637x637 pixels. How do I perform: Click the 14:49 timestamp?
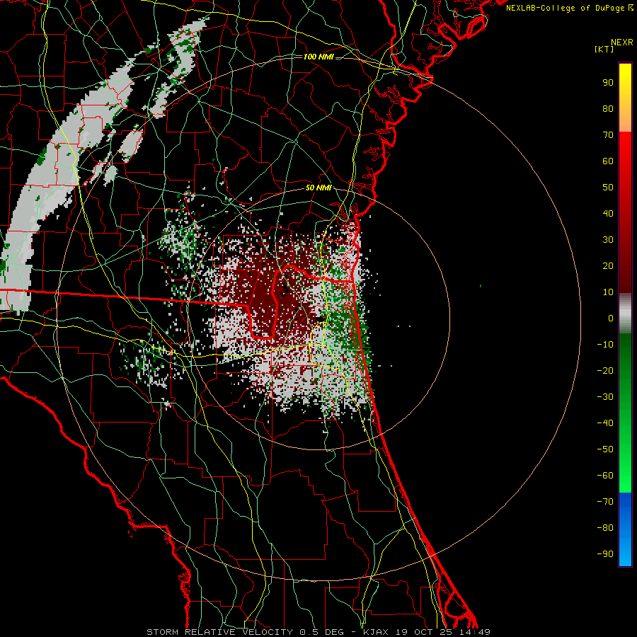(x=475, y=632)
